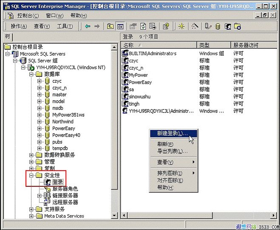Open the 窗口(W) menu
The image size is (280, 230).
[54, 16]
